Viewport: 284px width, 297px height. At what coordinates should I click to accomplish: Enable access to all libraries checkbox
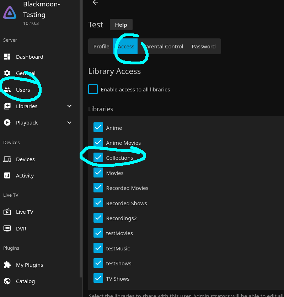pos(93,89)
